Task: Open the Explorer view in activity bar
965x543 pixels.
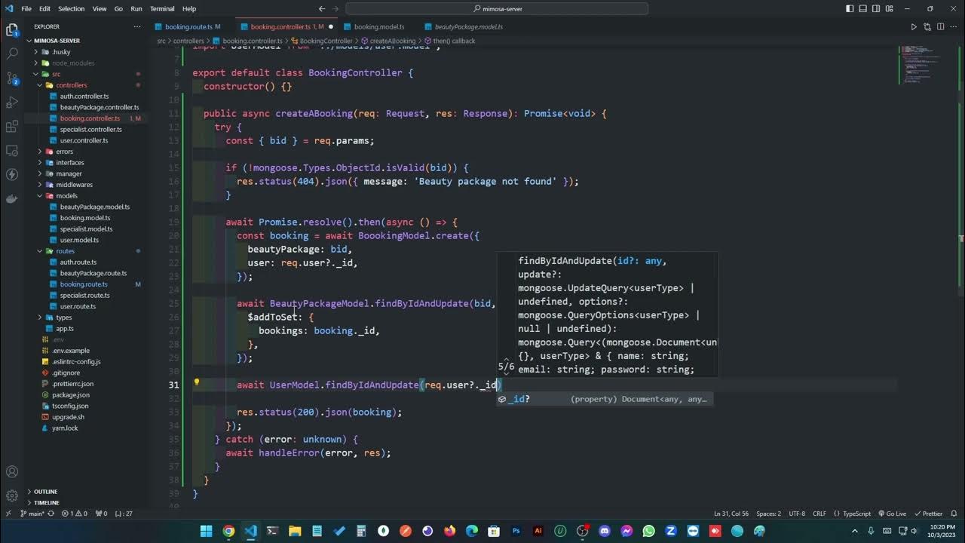Action: pos(12,30)
